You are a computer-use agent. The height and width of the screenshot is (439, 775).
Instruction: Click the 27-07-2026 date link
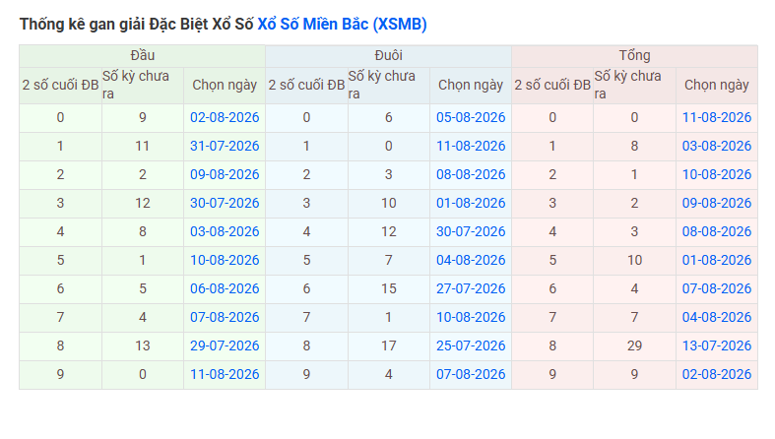click(x=471, y=288)
